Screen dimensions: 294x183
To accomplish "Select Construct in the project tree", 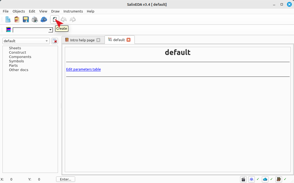I will 17,52.
